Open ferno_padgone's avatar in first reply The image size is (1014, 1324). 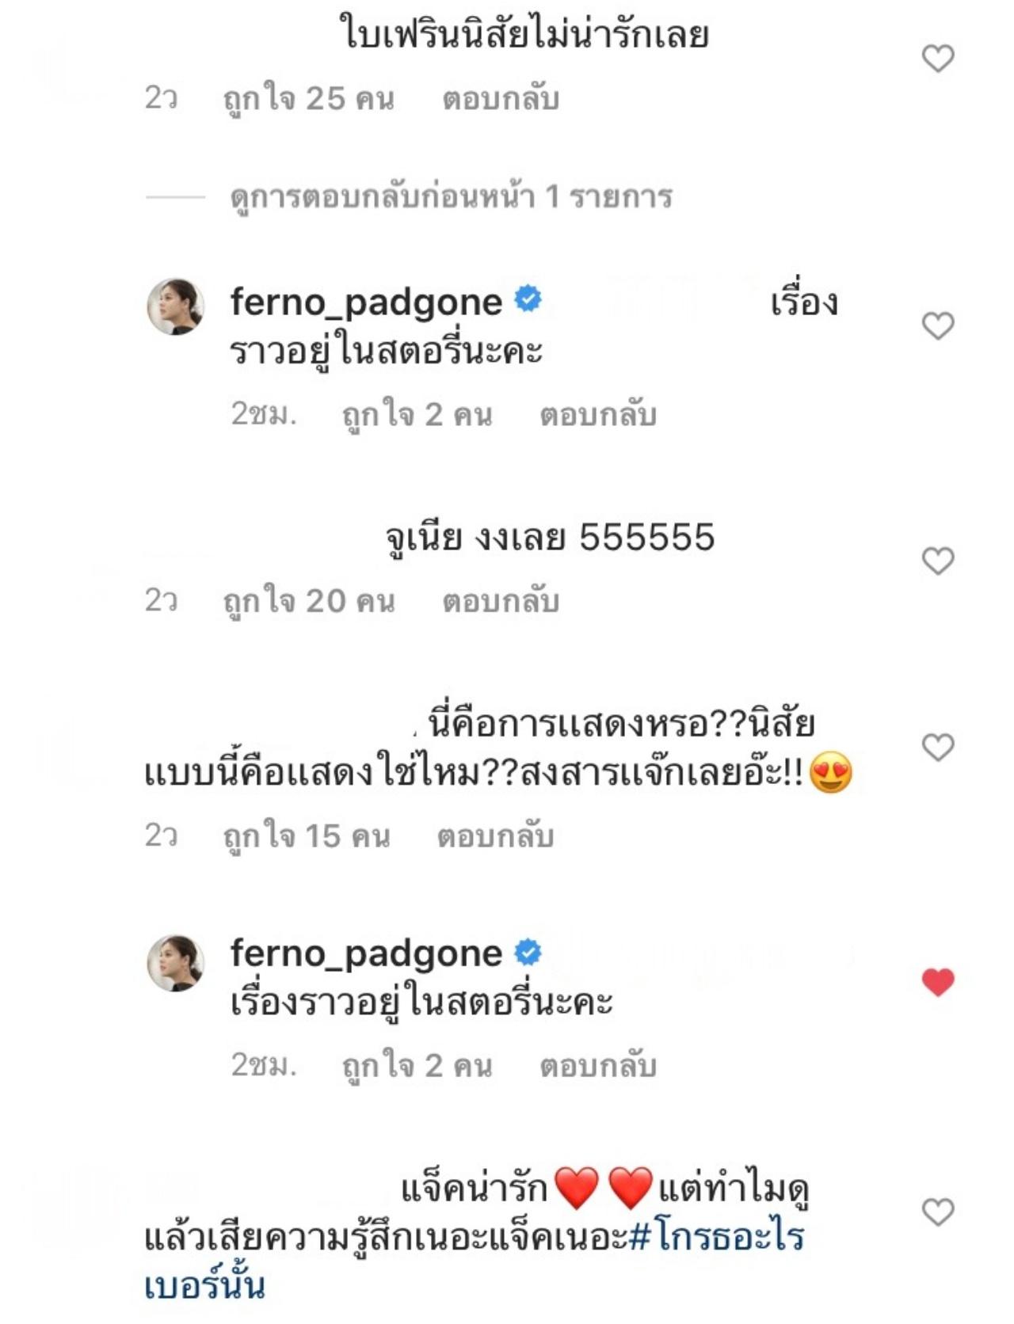[176, 306]
